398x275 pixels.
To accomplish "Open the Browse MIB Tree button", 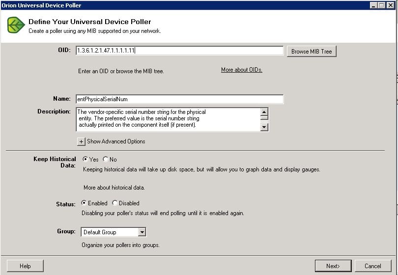I will point(312,51).
